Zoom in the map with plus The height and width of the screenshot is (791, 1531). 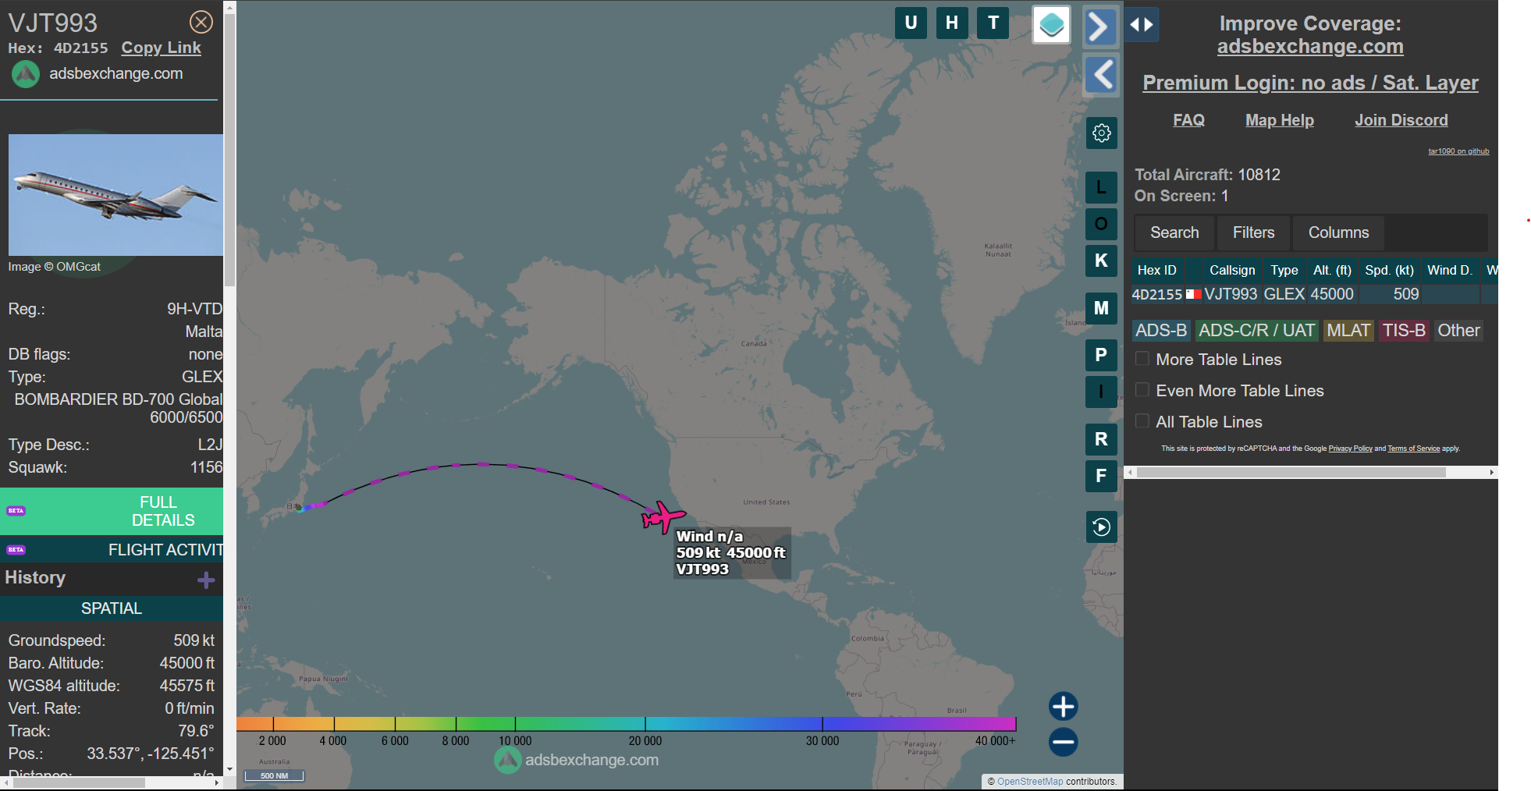tap(1064, 707)
